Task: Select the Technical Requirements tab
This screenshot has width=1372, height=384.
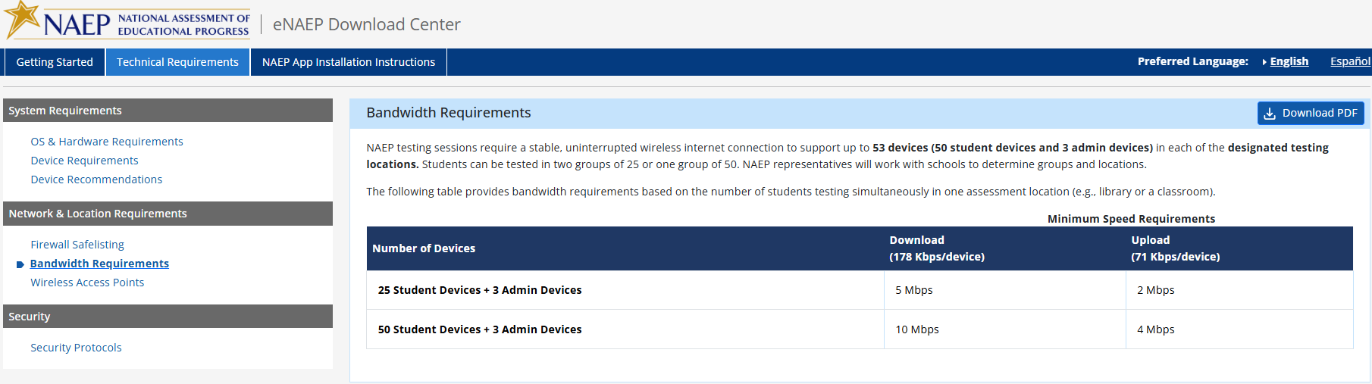Action: 177,62
